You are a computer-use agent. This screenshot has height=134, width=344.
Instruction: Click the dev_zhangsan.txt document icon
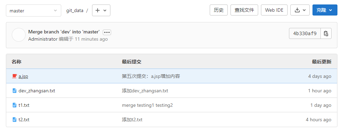(15, 91)
